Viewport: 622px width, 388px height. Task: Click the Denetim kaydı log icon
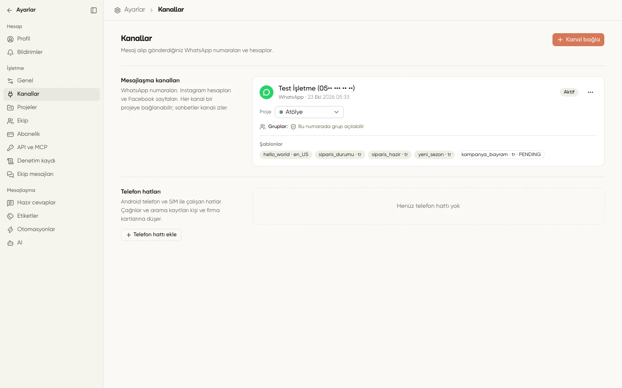[10, 161]
